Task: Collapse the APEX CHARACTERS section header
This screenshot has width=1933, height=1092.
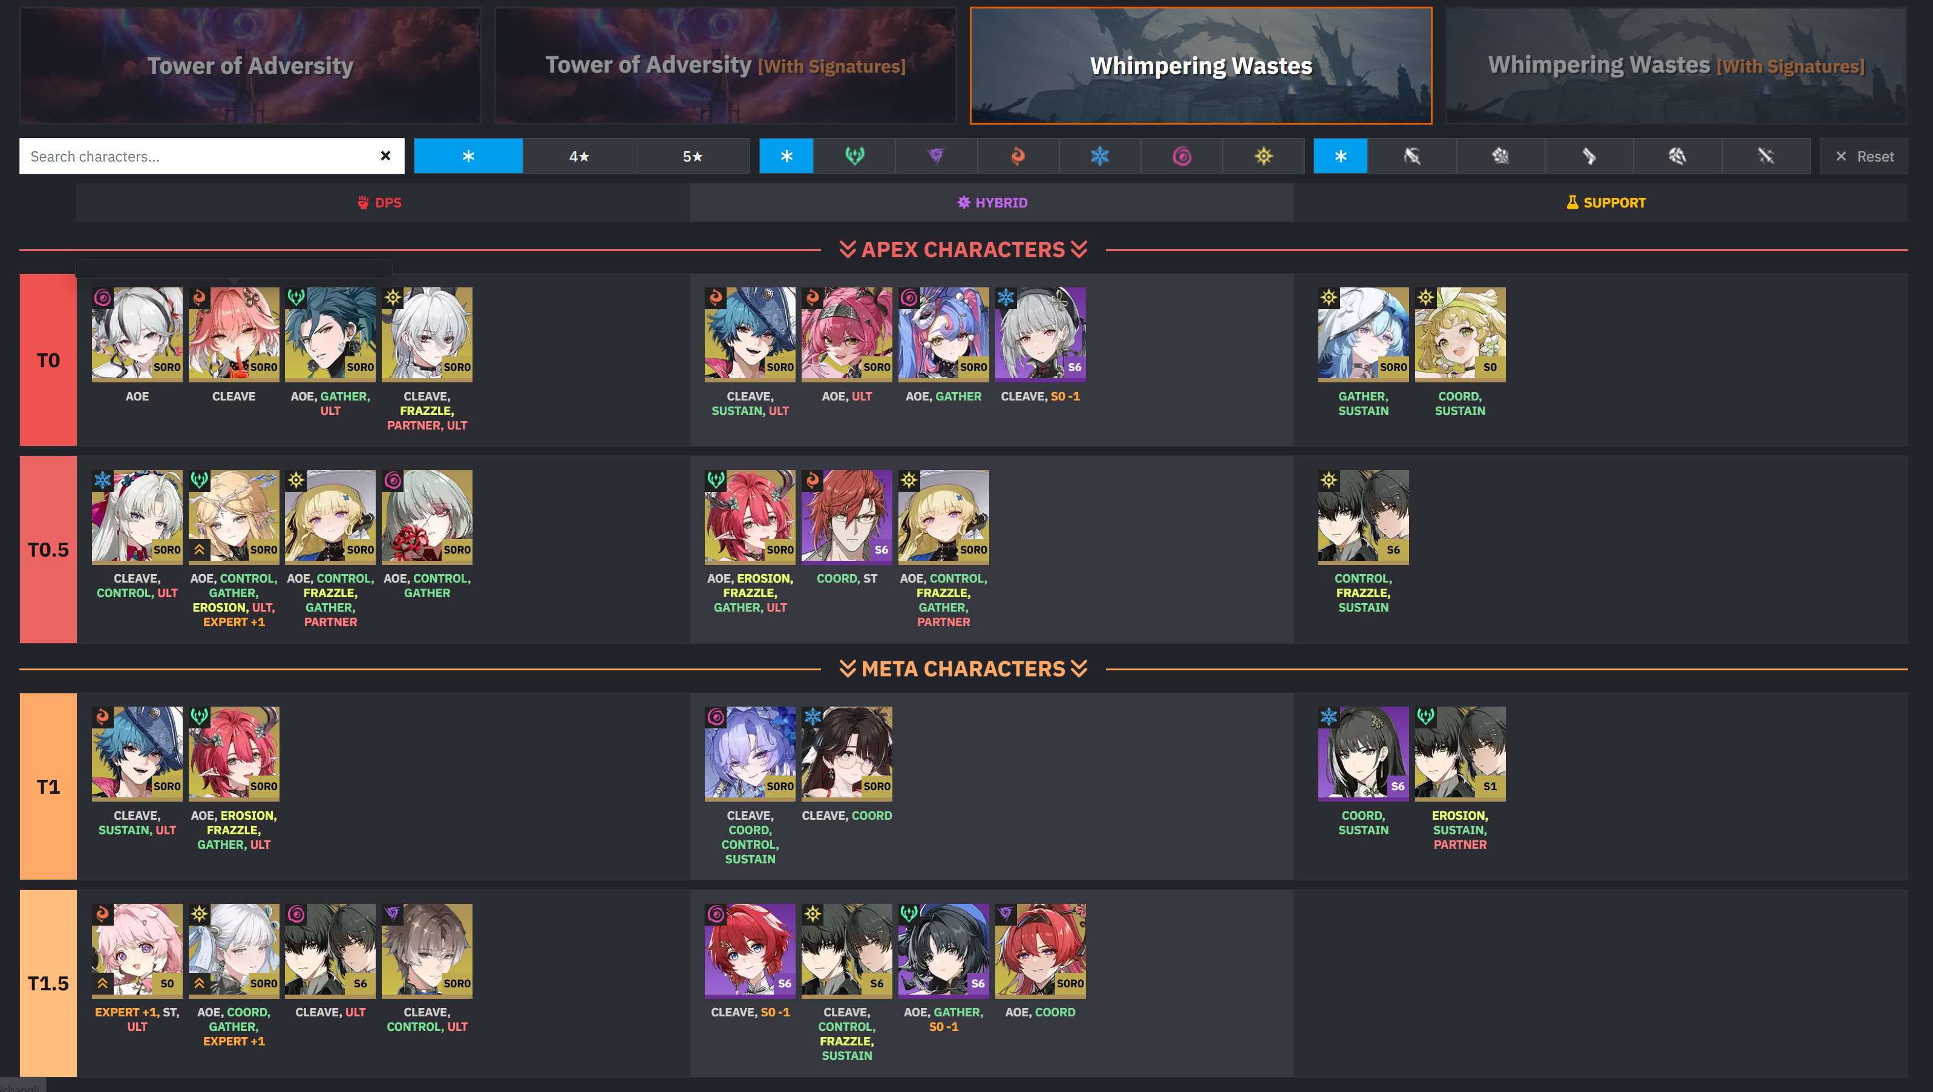Action: pos(964,250)
